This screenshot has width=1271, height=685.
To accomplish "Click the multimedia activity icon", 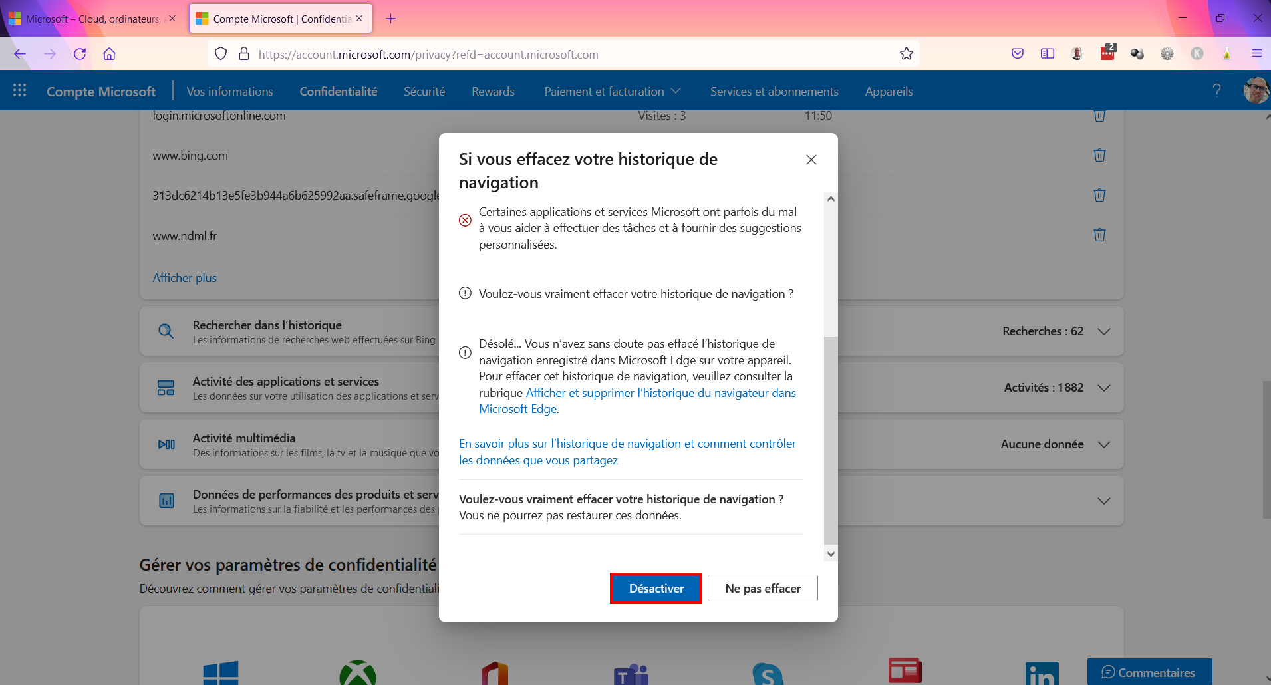I will 166,444.
